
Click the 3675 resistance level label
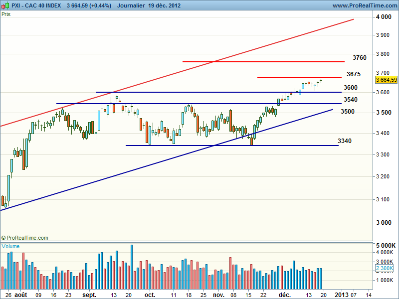click(353, 74)
